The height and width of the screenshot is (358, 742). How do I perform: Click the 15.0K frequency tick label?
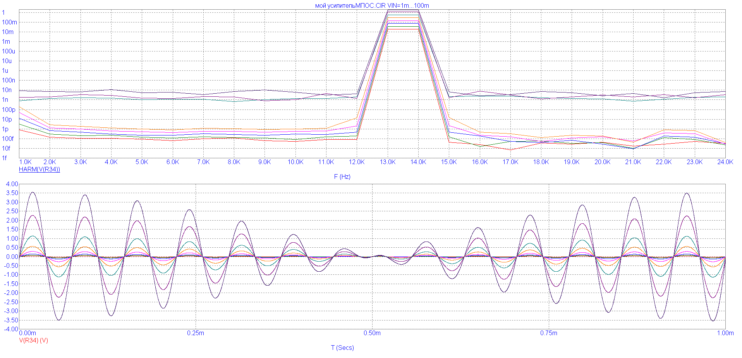click(x=449, y=162)
